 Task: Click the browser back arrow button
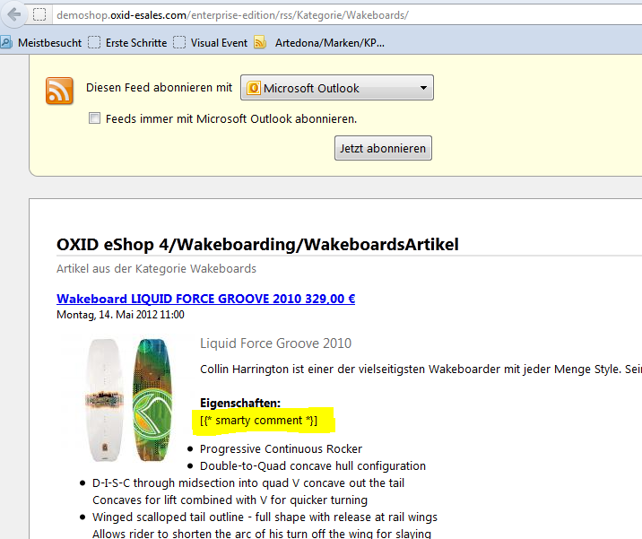(x=13, y=15)
